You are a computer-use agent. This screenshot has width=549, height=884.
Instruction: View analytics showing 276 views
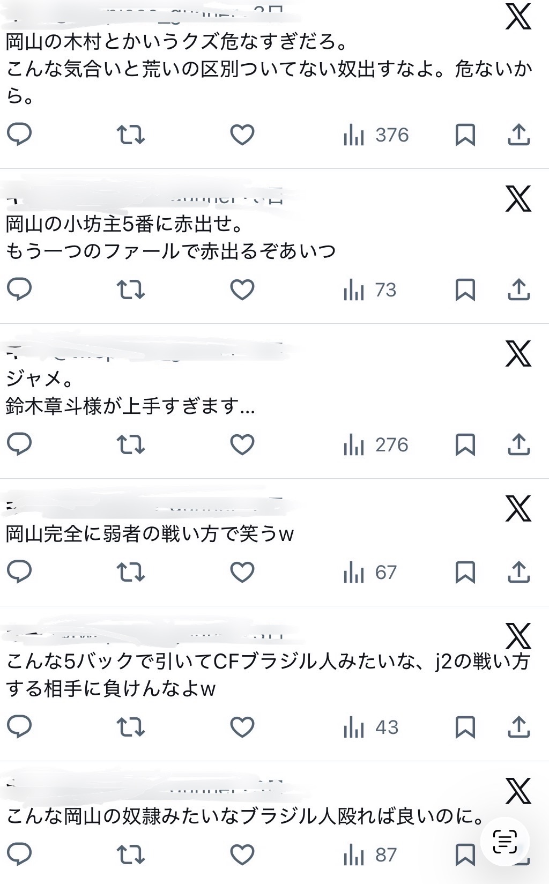[376, 445]
